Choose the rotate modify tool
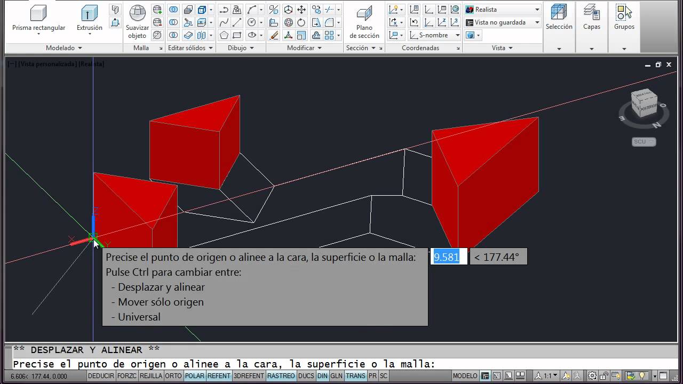683x384 pixels. pyautogui.click(x=301, y=22)
